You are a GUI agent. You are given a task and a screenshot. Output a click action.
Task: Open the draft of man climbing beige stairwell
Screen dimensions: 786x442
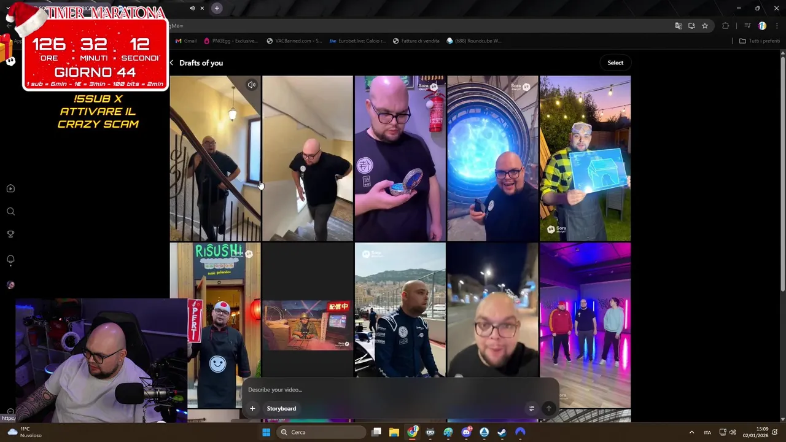(308, 158)
